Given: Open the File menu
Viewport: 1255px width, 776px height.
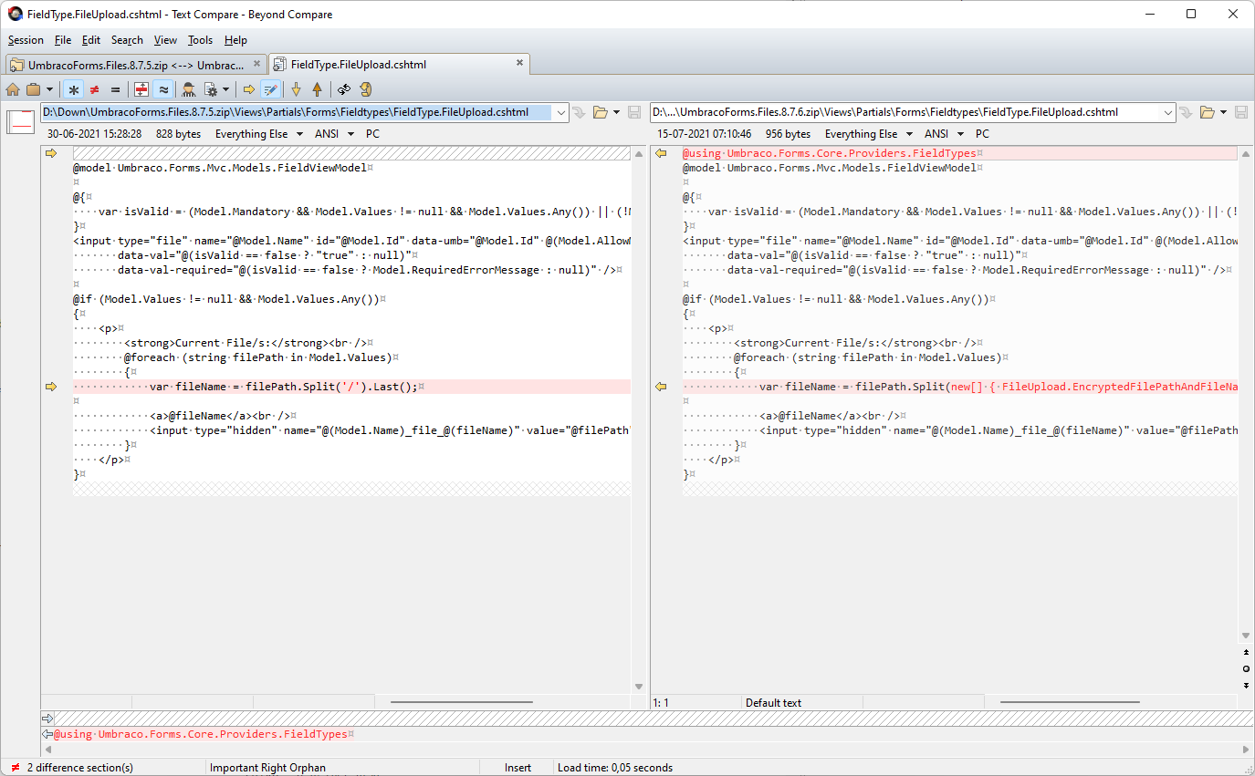Looking at the screenshot, I should pyautogui.click(x=63, y=40).
